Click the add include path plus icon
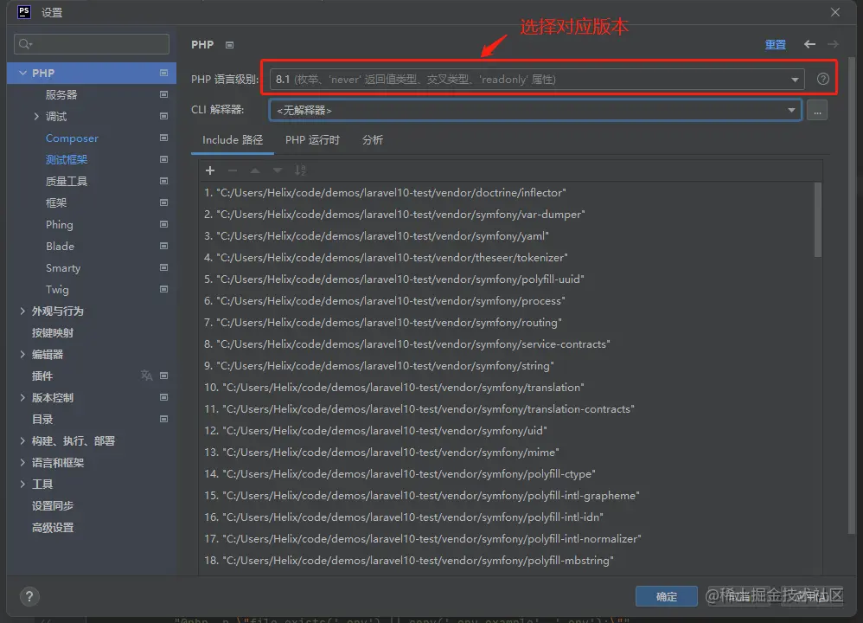The height and width of the screenshot is (623, 863). click(209, 170)
